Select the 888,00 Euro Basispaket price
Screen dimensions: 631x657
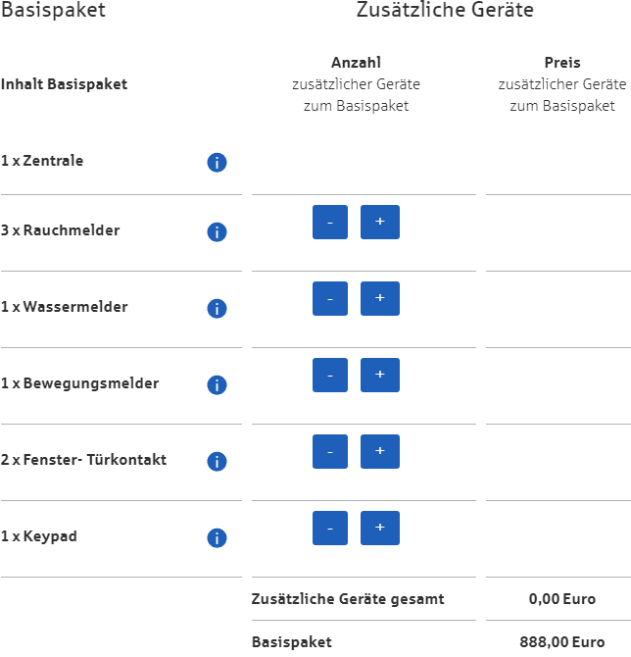click(561, 642)
